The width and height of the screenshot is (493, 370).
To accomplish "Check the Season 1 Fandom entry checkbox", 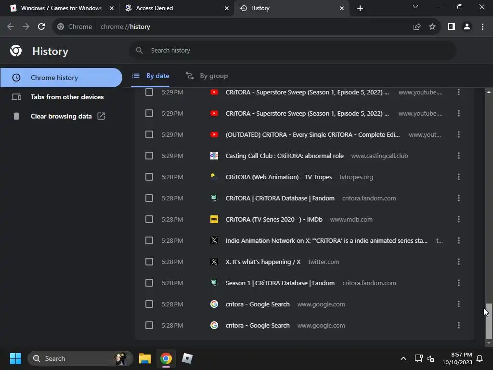I will (149, 283).
